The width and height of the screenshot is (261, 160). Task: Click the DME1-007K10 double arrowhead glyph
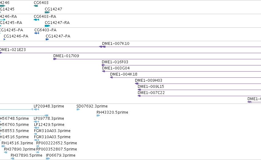click(102, 47)
